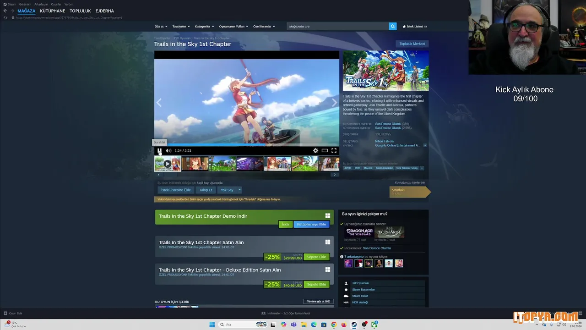
Task: Open the MAĞAZA tab
Action: (26, 11)
